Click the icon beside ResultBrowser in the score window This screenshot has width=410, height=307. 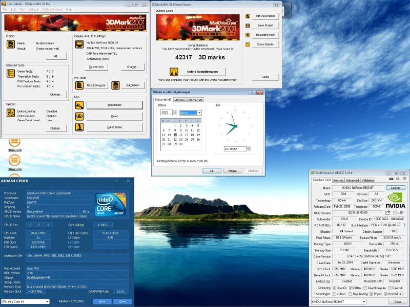(248, 35)
